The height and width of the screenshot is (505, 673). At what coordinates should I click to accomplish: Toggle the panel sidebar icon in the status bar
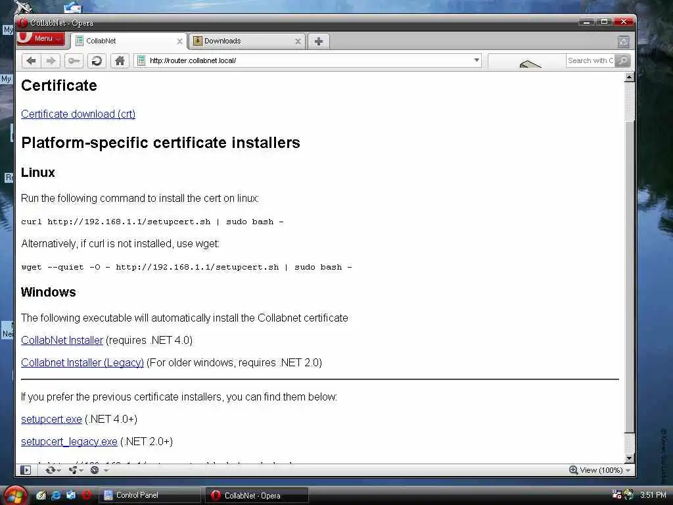26,470
